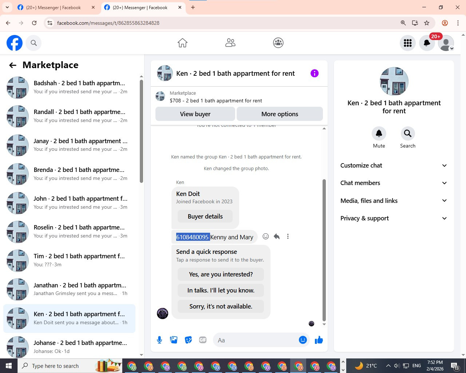Send quick reply 'Sorry, it's not available.'
Image resolution: width=466 pixels, height=373 pixels.
[x=221, y=306]
